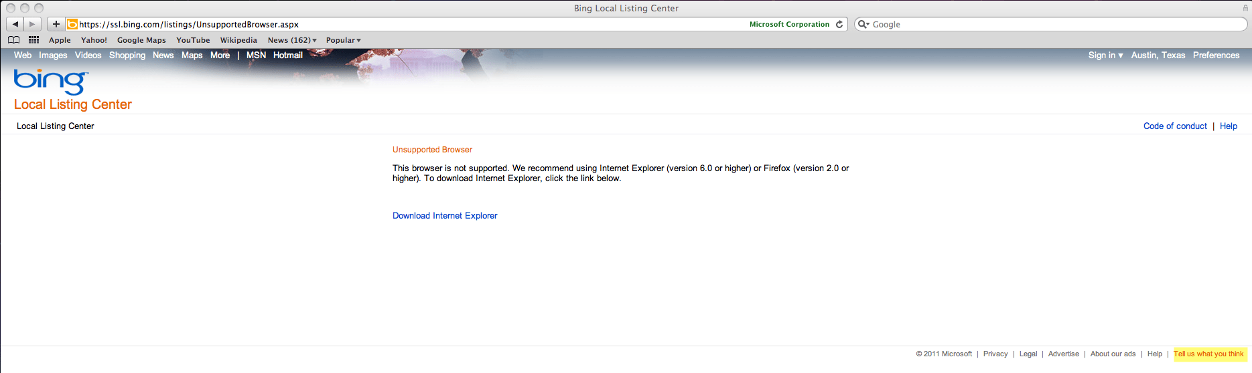Viewport: 1252px width, 373px height.
Task: Click the Bing logo
Action: [51, 82]
